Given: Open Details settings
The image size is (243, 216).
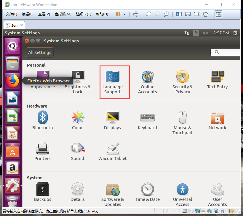Looking at the screenshot, I should coord(77,192).
